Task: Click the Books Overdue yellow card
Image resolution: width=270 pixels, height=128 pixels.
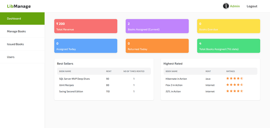Action: coord(229,26)
